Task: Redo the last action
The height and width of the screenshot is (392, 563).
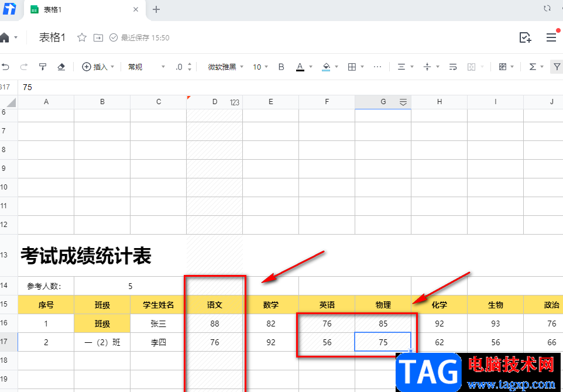Action: [23, 67]
